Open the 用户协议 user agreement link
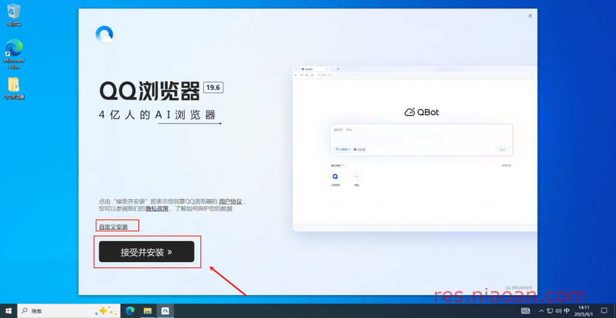Image resolution: width=616 pixels, height=318 pixels. (230, 201)
